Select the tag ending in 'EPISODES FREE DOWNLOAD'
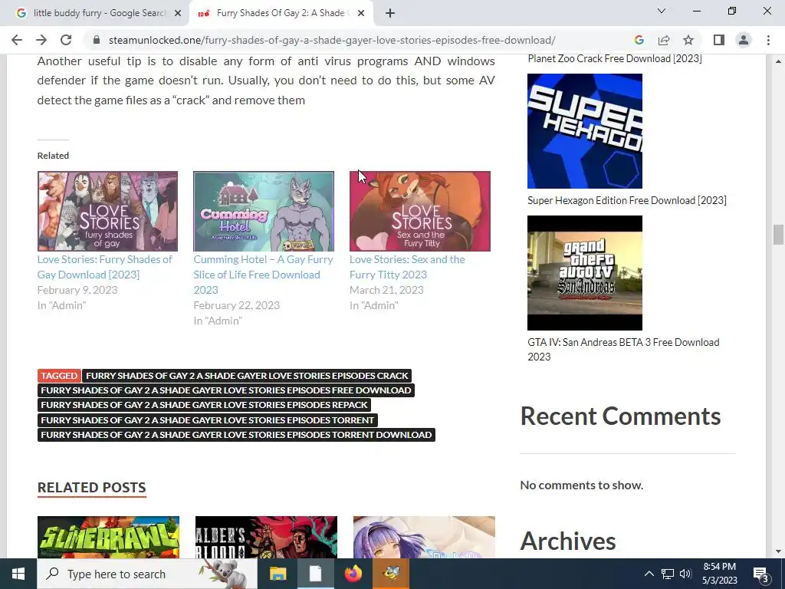 [x=226, y=390]
